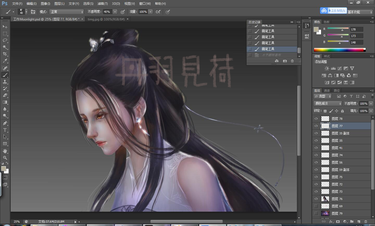375x226 pixels.
Task: Select layer row 图层 56
Action: click(x=342, y=162)
